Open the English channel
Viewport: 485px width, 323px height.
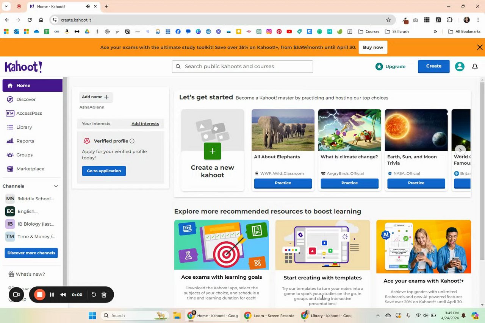[22, 211]
